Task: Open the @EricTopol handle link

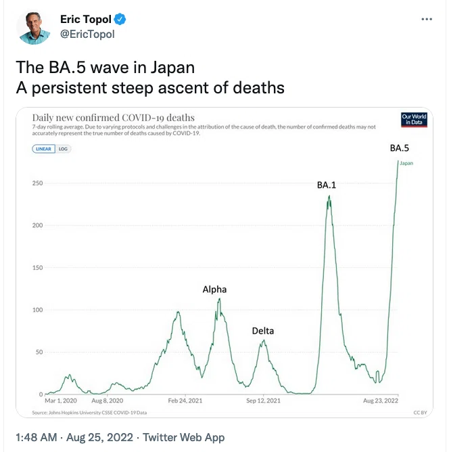Action: (87, 34)
